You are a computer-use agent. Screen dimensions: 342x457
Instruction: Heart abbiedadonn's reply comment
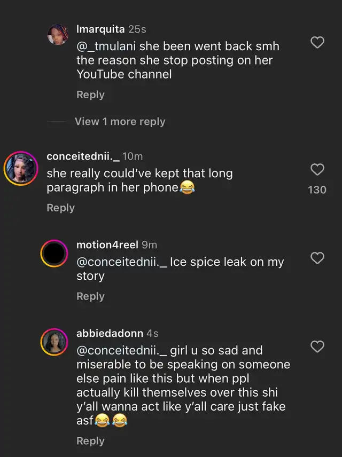(x=317, y=346)
